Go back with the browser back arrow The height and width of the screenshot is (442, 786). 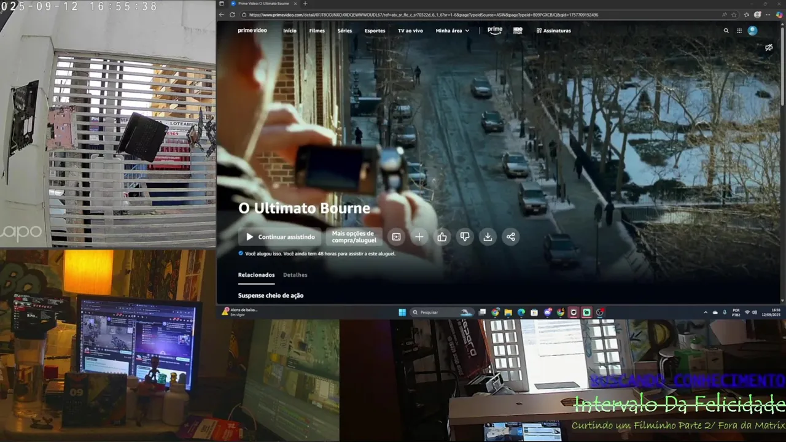[x=222, y=15]
